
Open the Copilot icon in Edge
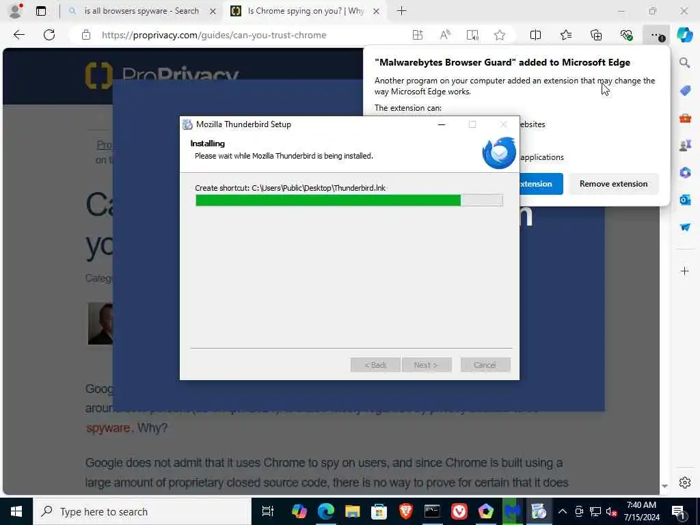[684, 35]
